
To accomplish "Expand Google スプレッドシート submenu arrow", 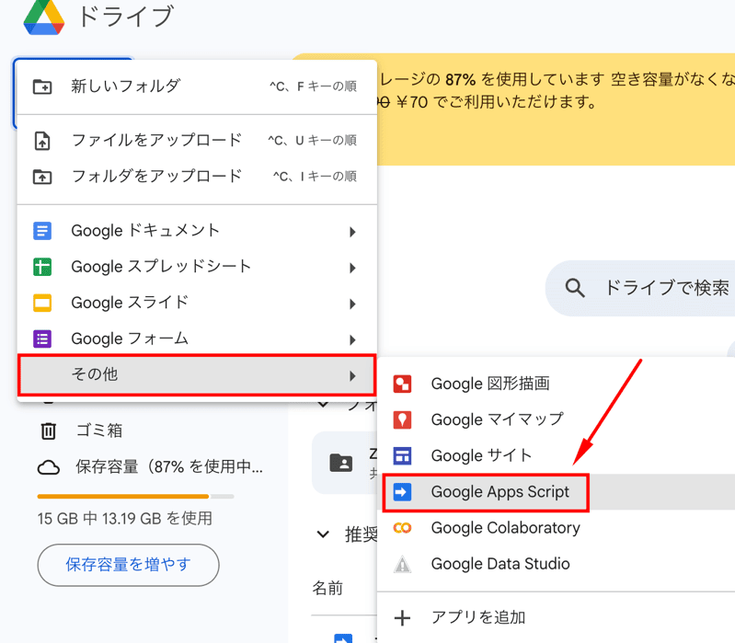I will pyautogui.click(x=352, y=268).
